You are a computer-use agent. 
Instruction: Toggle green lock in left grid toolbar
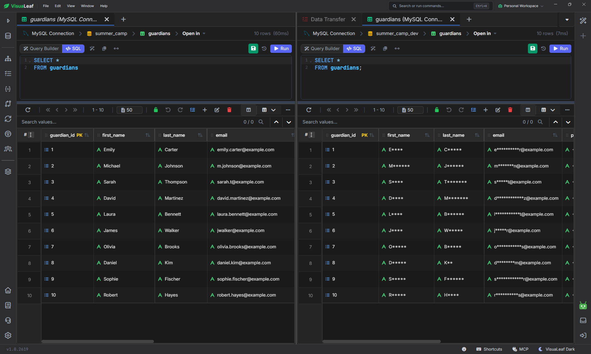156,110
